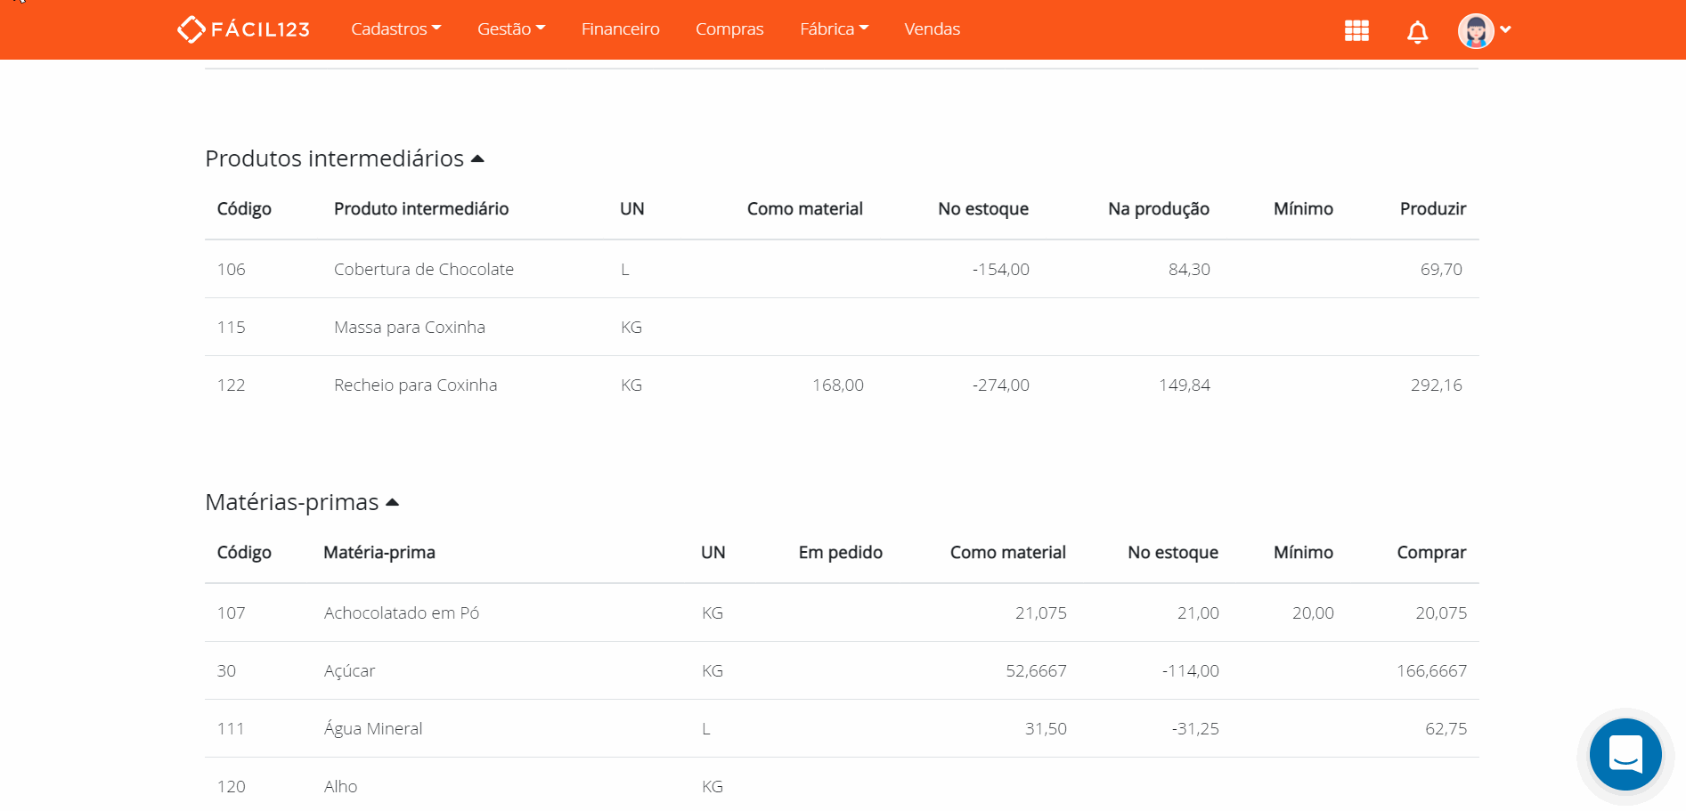Open the Gestão dropdown menu

pos(510,28)
